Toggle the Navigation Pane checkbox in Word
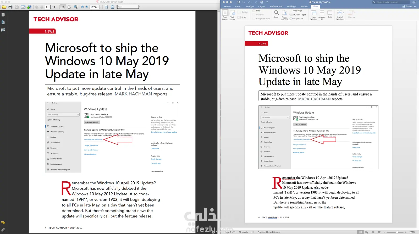The image size is (419, 234). point(254,19)
